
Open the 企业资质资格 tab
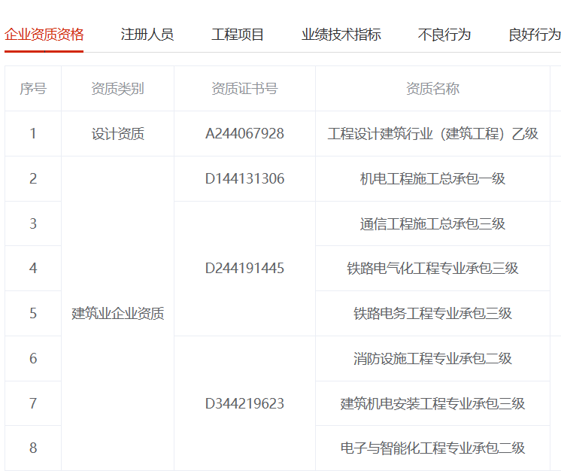(44, 35)
